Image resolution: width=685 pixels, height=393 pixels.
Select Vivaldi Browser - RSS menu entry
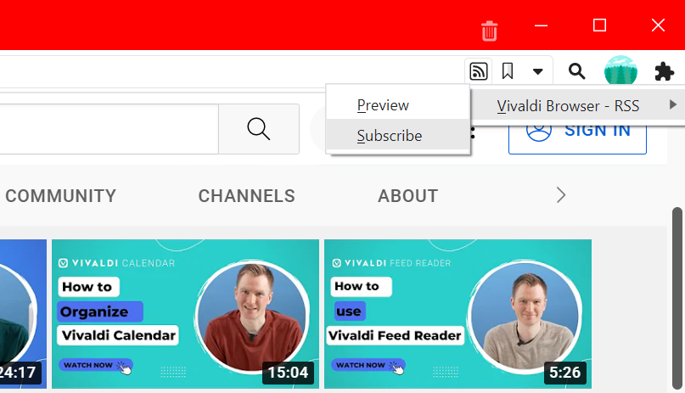click(577, 105)
